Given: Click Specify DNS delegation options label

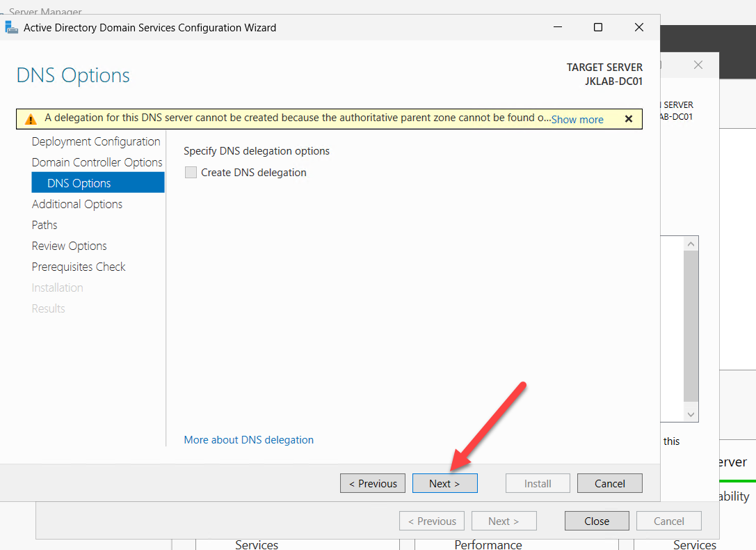Looking at the screenshot, I should (257, 151).
